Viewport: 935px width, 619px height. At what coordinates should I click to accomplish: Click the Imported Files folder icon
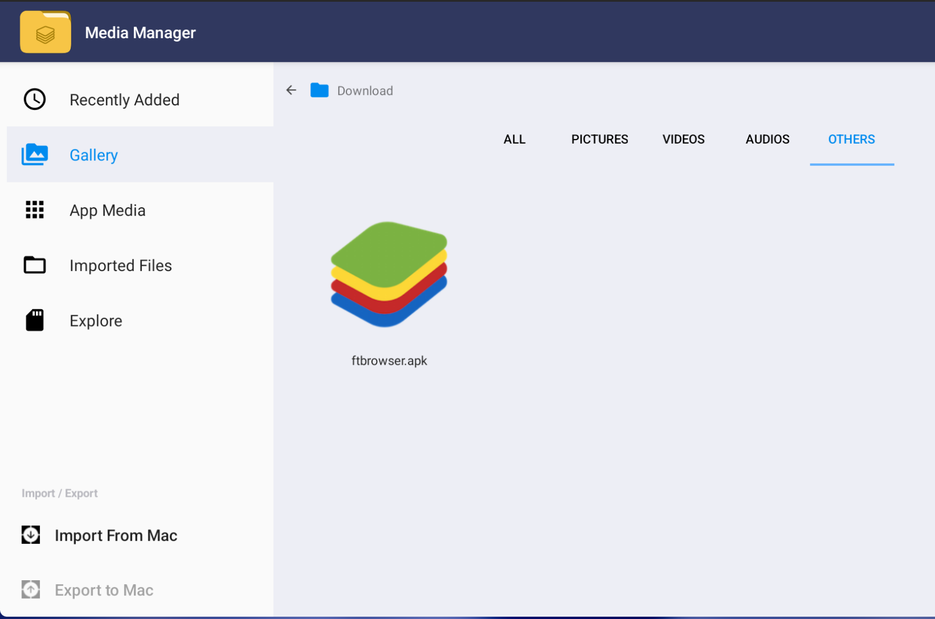tap(35, 265)
